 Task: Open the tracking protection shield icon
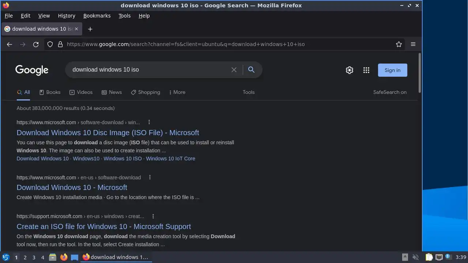[50, 44]
